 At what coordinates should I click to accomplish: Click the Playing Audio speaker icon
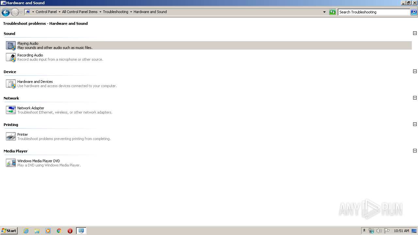[x=11, y=45]
